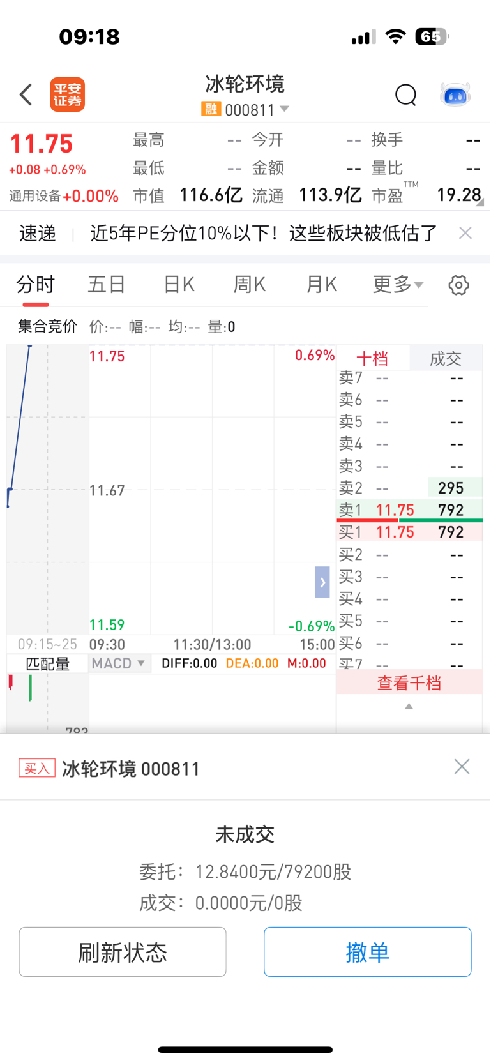Dismiss the 速递 news banner
Image resolution: width=491 pixels, height=1063 pixels.
point(465,233)
